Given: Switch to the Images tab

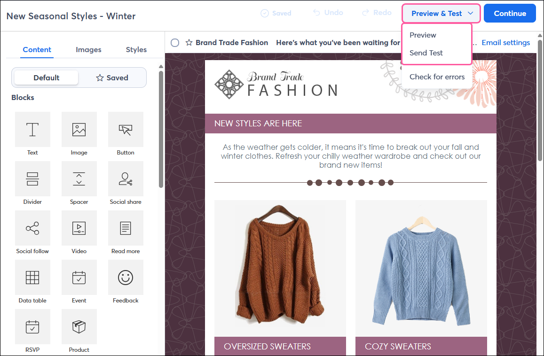Looking at the screenshot, I should [88, 49].
